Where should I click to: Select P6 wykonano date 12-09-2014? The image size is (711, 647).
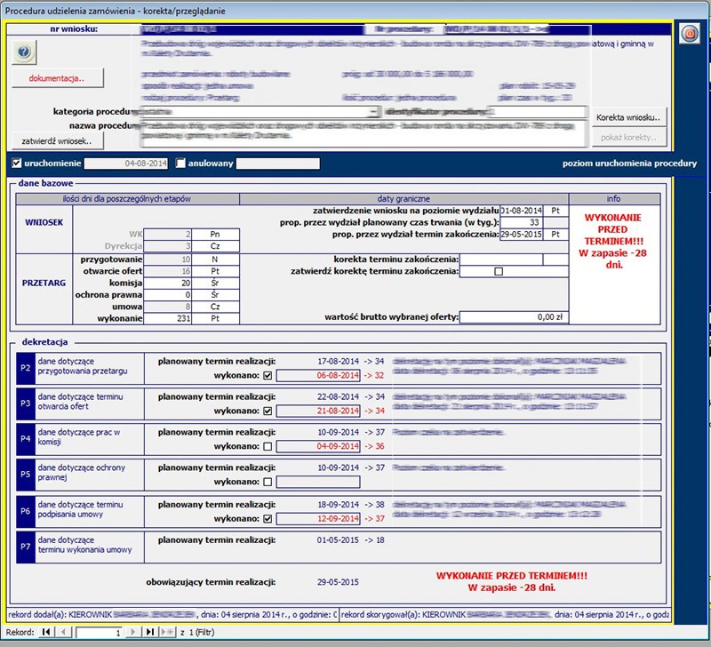[x=318, y=519]
